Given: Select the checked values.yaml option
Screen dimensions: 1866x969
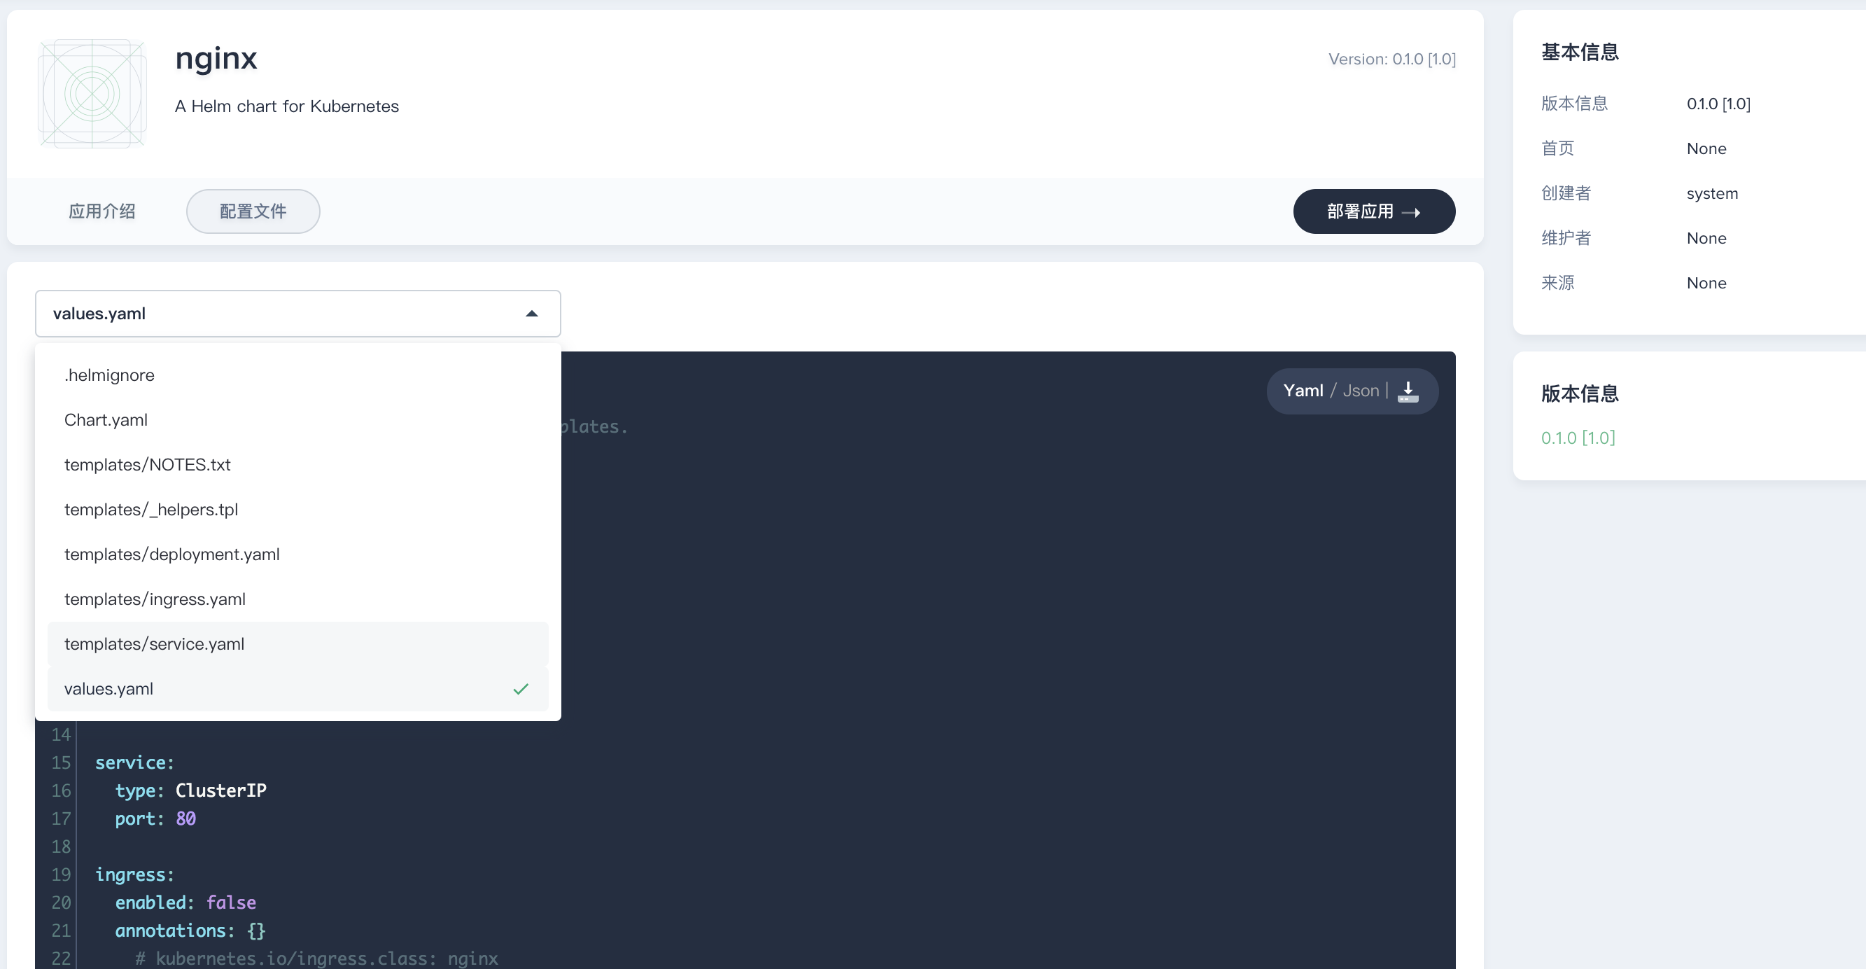Looking at the screenshot, I should 108,689.
